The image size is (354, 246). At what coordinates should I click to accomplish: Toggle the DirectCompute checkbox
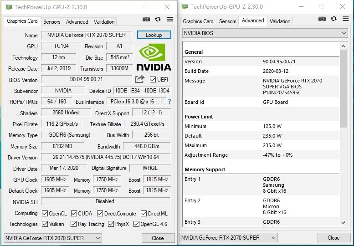pos(100,213)
